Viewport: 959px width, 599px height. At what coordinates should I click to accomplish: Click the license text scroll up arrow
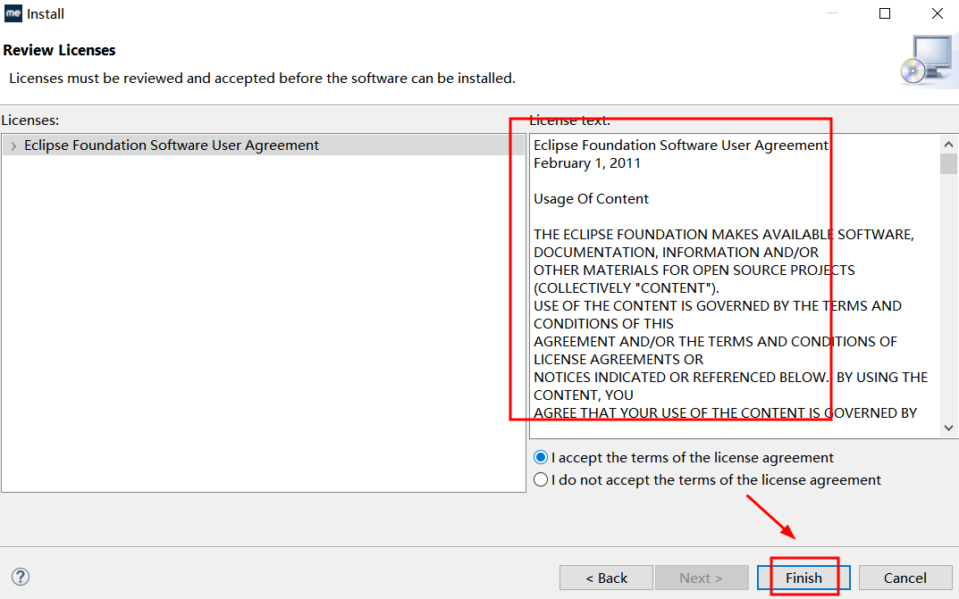point(948,144)
